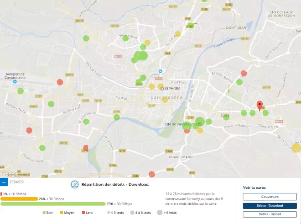The width and height of the screenshot is (301, 224).
Task: Click the SEPHORA shop marker icon
Action: click(162, 88)
